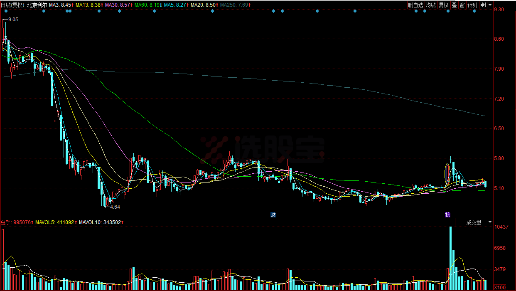Click the jump-to-end arrow icon
Screen dimensions: 516x291
click(x=483, y=5)
